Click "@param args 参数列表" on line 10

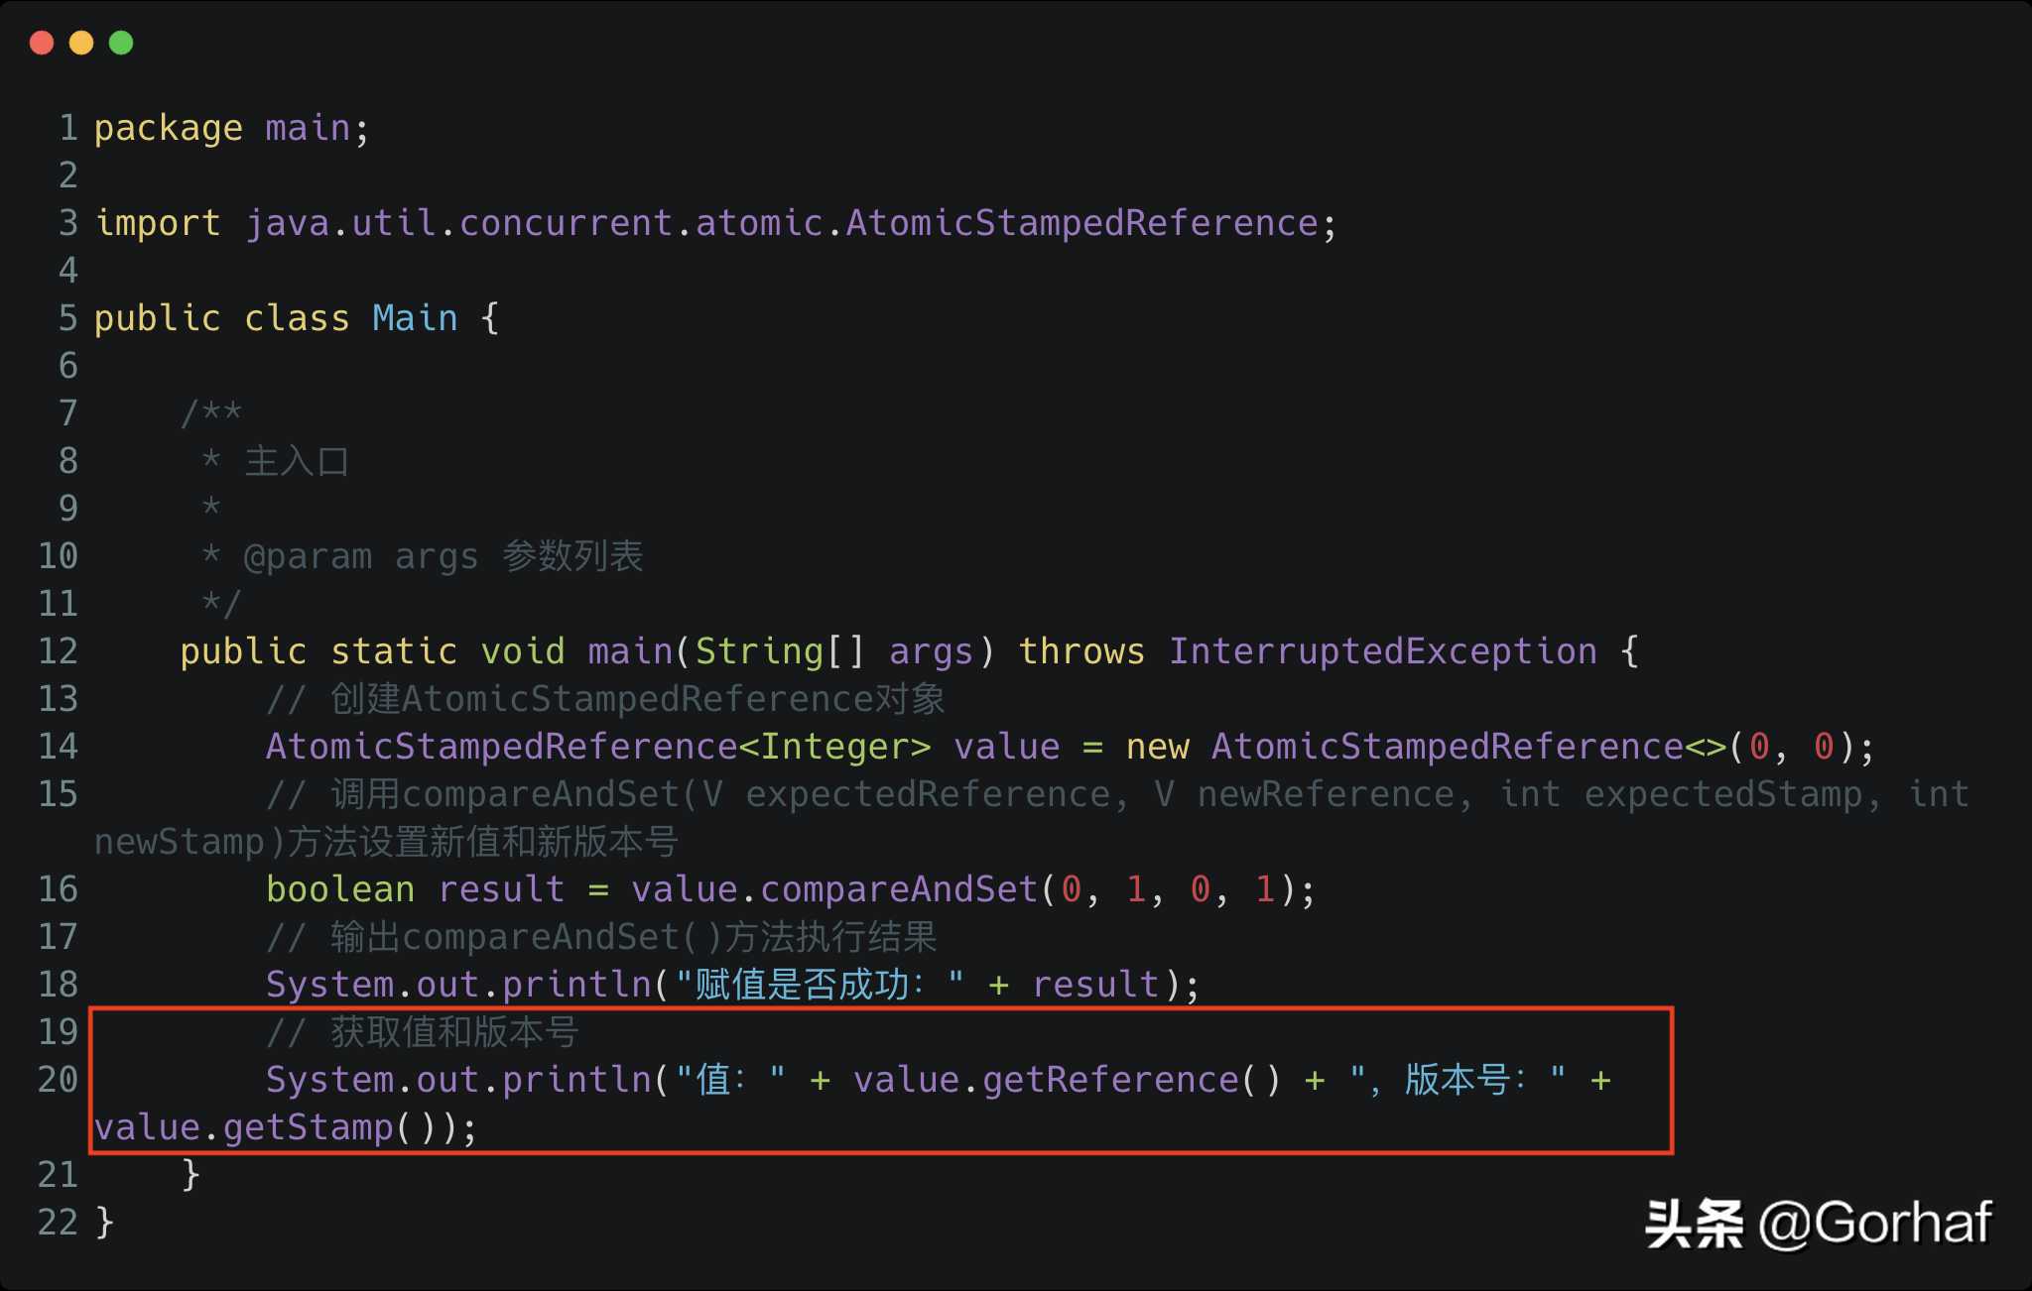[x=444, y=556]
